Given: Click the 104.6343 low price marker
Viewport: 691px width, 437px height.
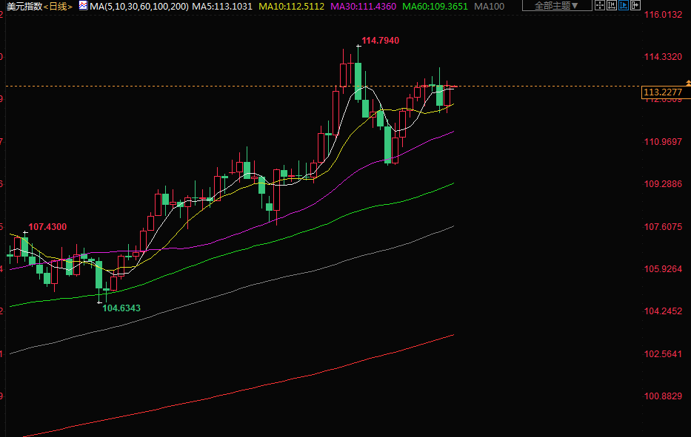Looking at the screenshot, I should click(121, 307).
